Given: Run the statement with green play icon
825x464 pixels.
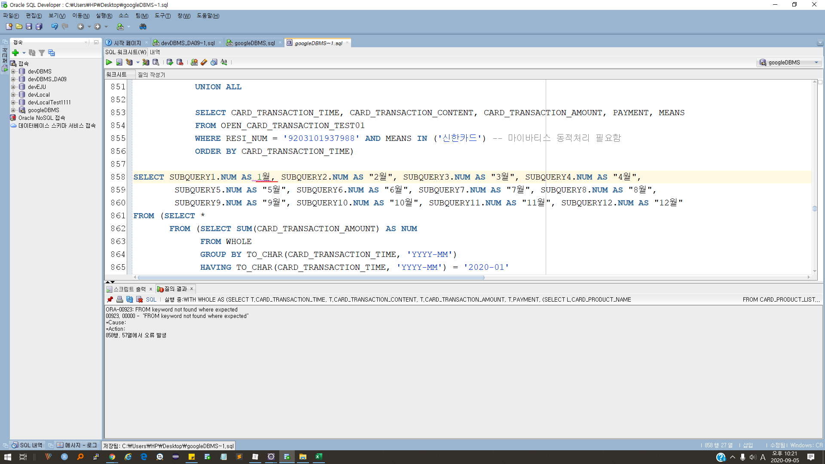Looking at the screenshot, I should pyautogui.click(x=109, y=62).
